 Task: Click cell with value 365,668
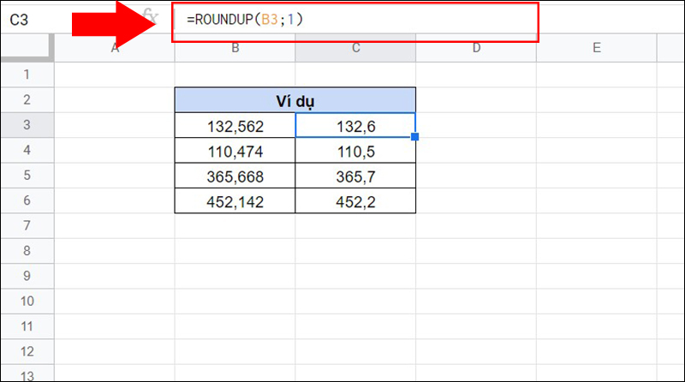click(x=235, y=176)
